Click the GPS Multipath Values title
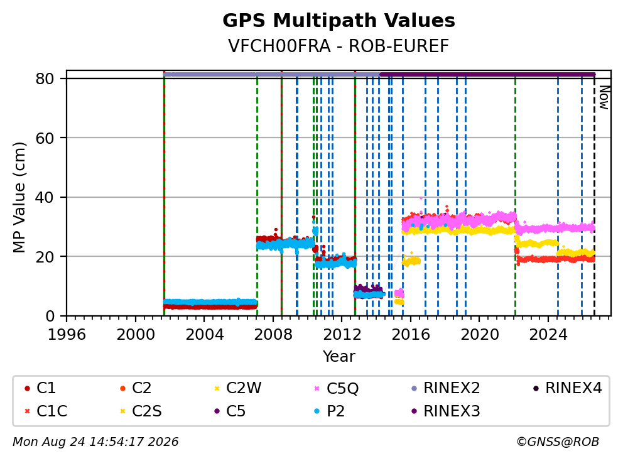Viewport: 623px width, 461px height. coord(339,21)
